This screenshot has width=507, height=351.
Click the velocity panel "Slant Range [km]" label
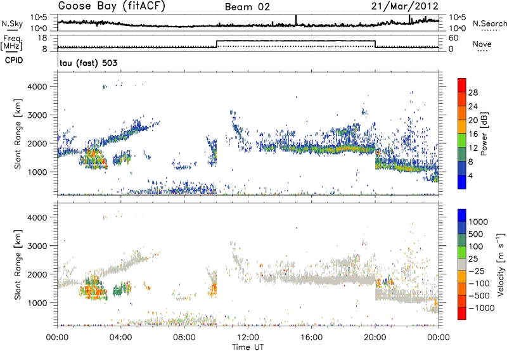pyautogui.click(x=18, y=264)
